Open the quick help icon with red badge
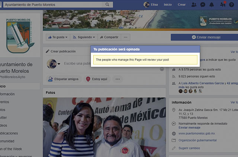Viewport: 238px width, 157px height. pyautogui.click(x=223, y=4)
